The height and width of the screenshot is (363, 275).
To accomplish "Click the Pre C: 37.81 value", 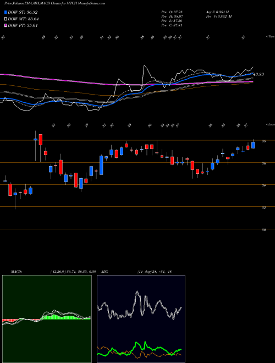I will click(172, 25).
